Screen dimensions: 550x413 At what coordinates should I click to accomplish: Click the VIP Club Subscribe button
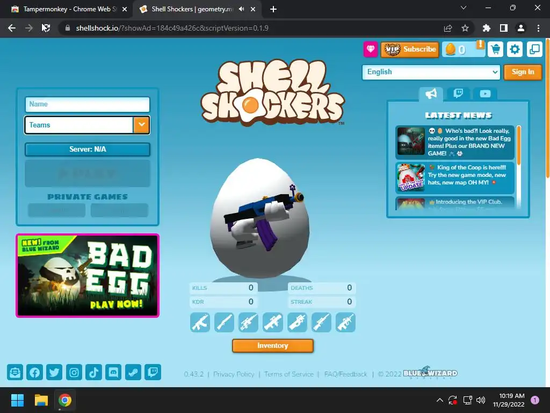(410, 49)
